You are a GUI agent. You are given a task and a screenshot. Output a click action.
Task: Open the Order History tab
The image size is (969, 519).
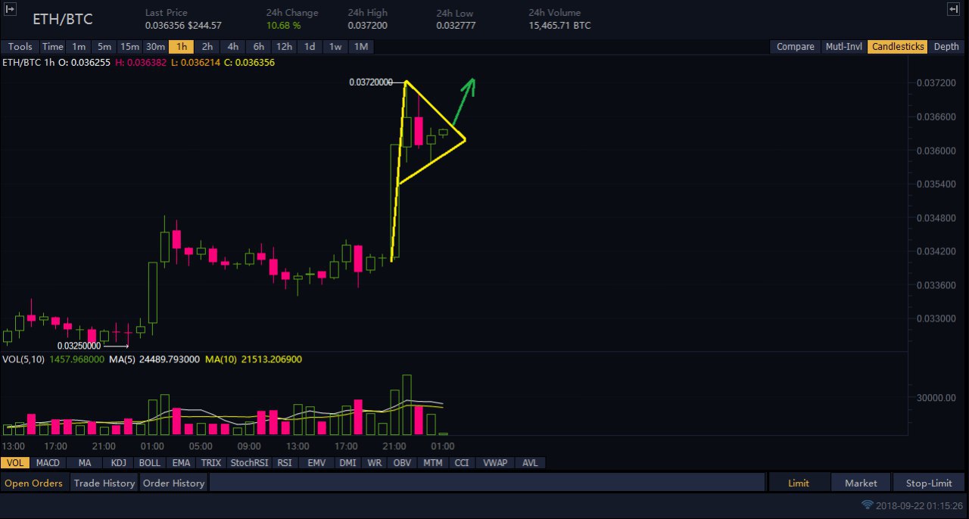point(173,483)
